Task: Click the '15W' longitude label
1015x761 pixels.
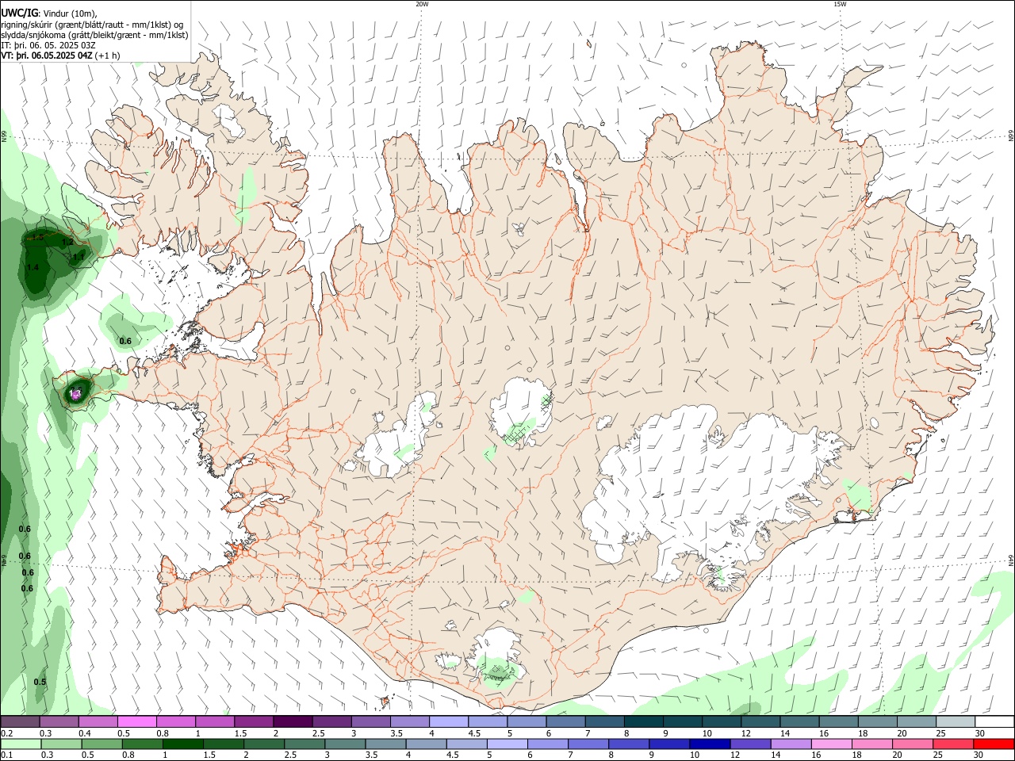Action: [840, 4]
